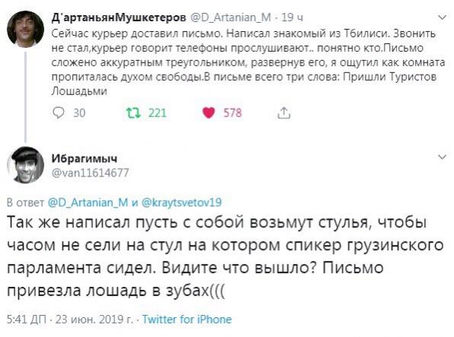Open the @van11614677 handle
The width and height of the screenshot is (454, 337).
tap(90, 173)
